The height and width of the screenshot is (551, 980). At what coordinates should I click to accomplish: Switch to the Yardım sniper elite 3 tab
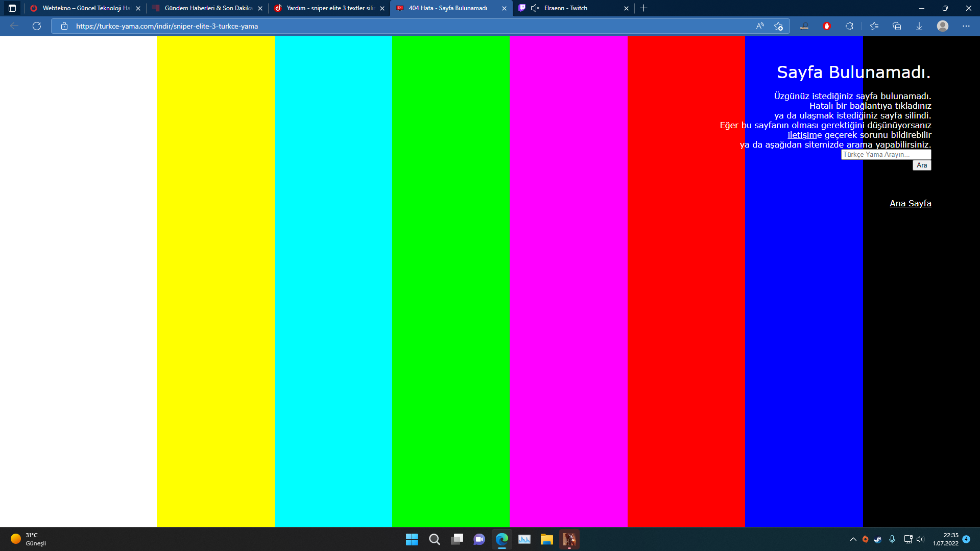pyautogui.click(x=329, y=8)
